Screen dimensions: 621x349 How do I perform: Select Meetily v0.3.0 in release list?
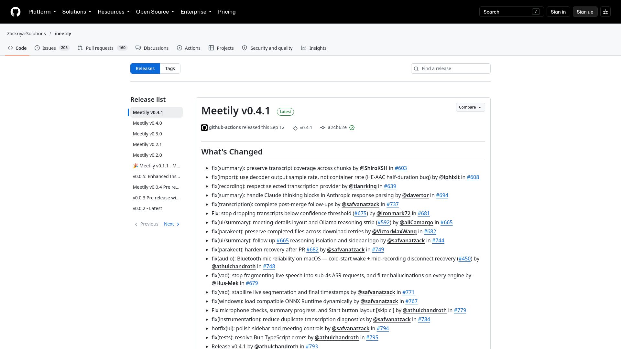pyautogui.click(x=156, y=134)
